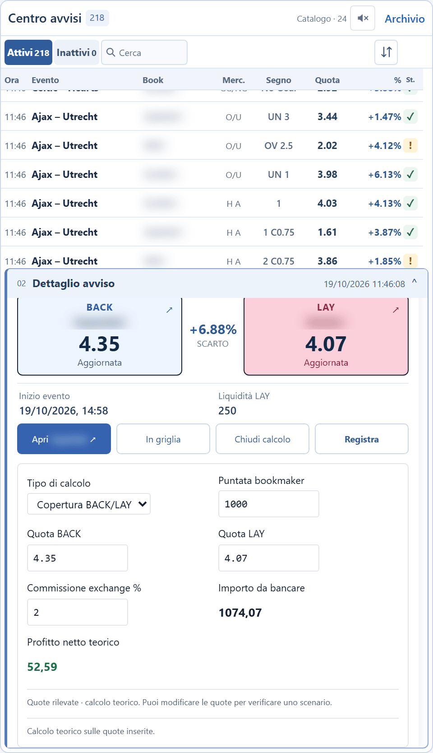
Task: Select the Ajax – Utrecht UN 3 row
Action: [x=212, y=116]
